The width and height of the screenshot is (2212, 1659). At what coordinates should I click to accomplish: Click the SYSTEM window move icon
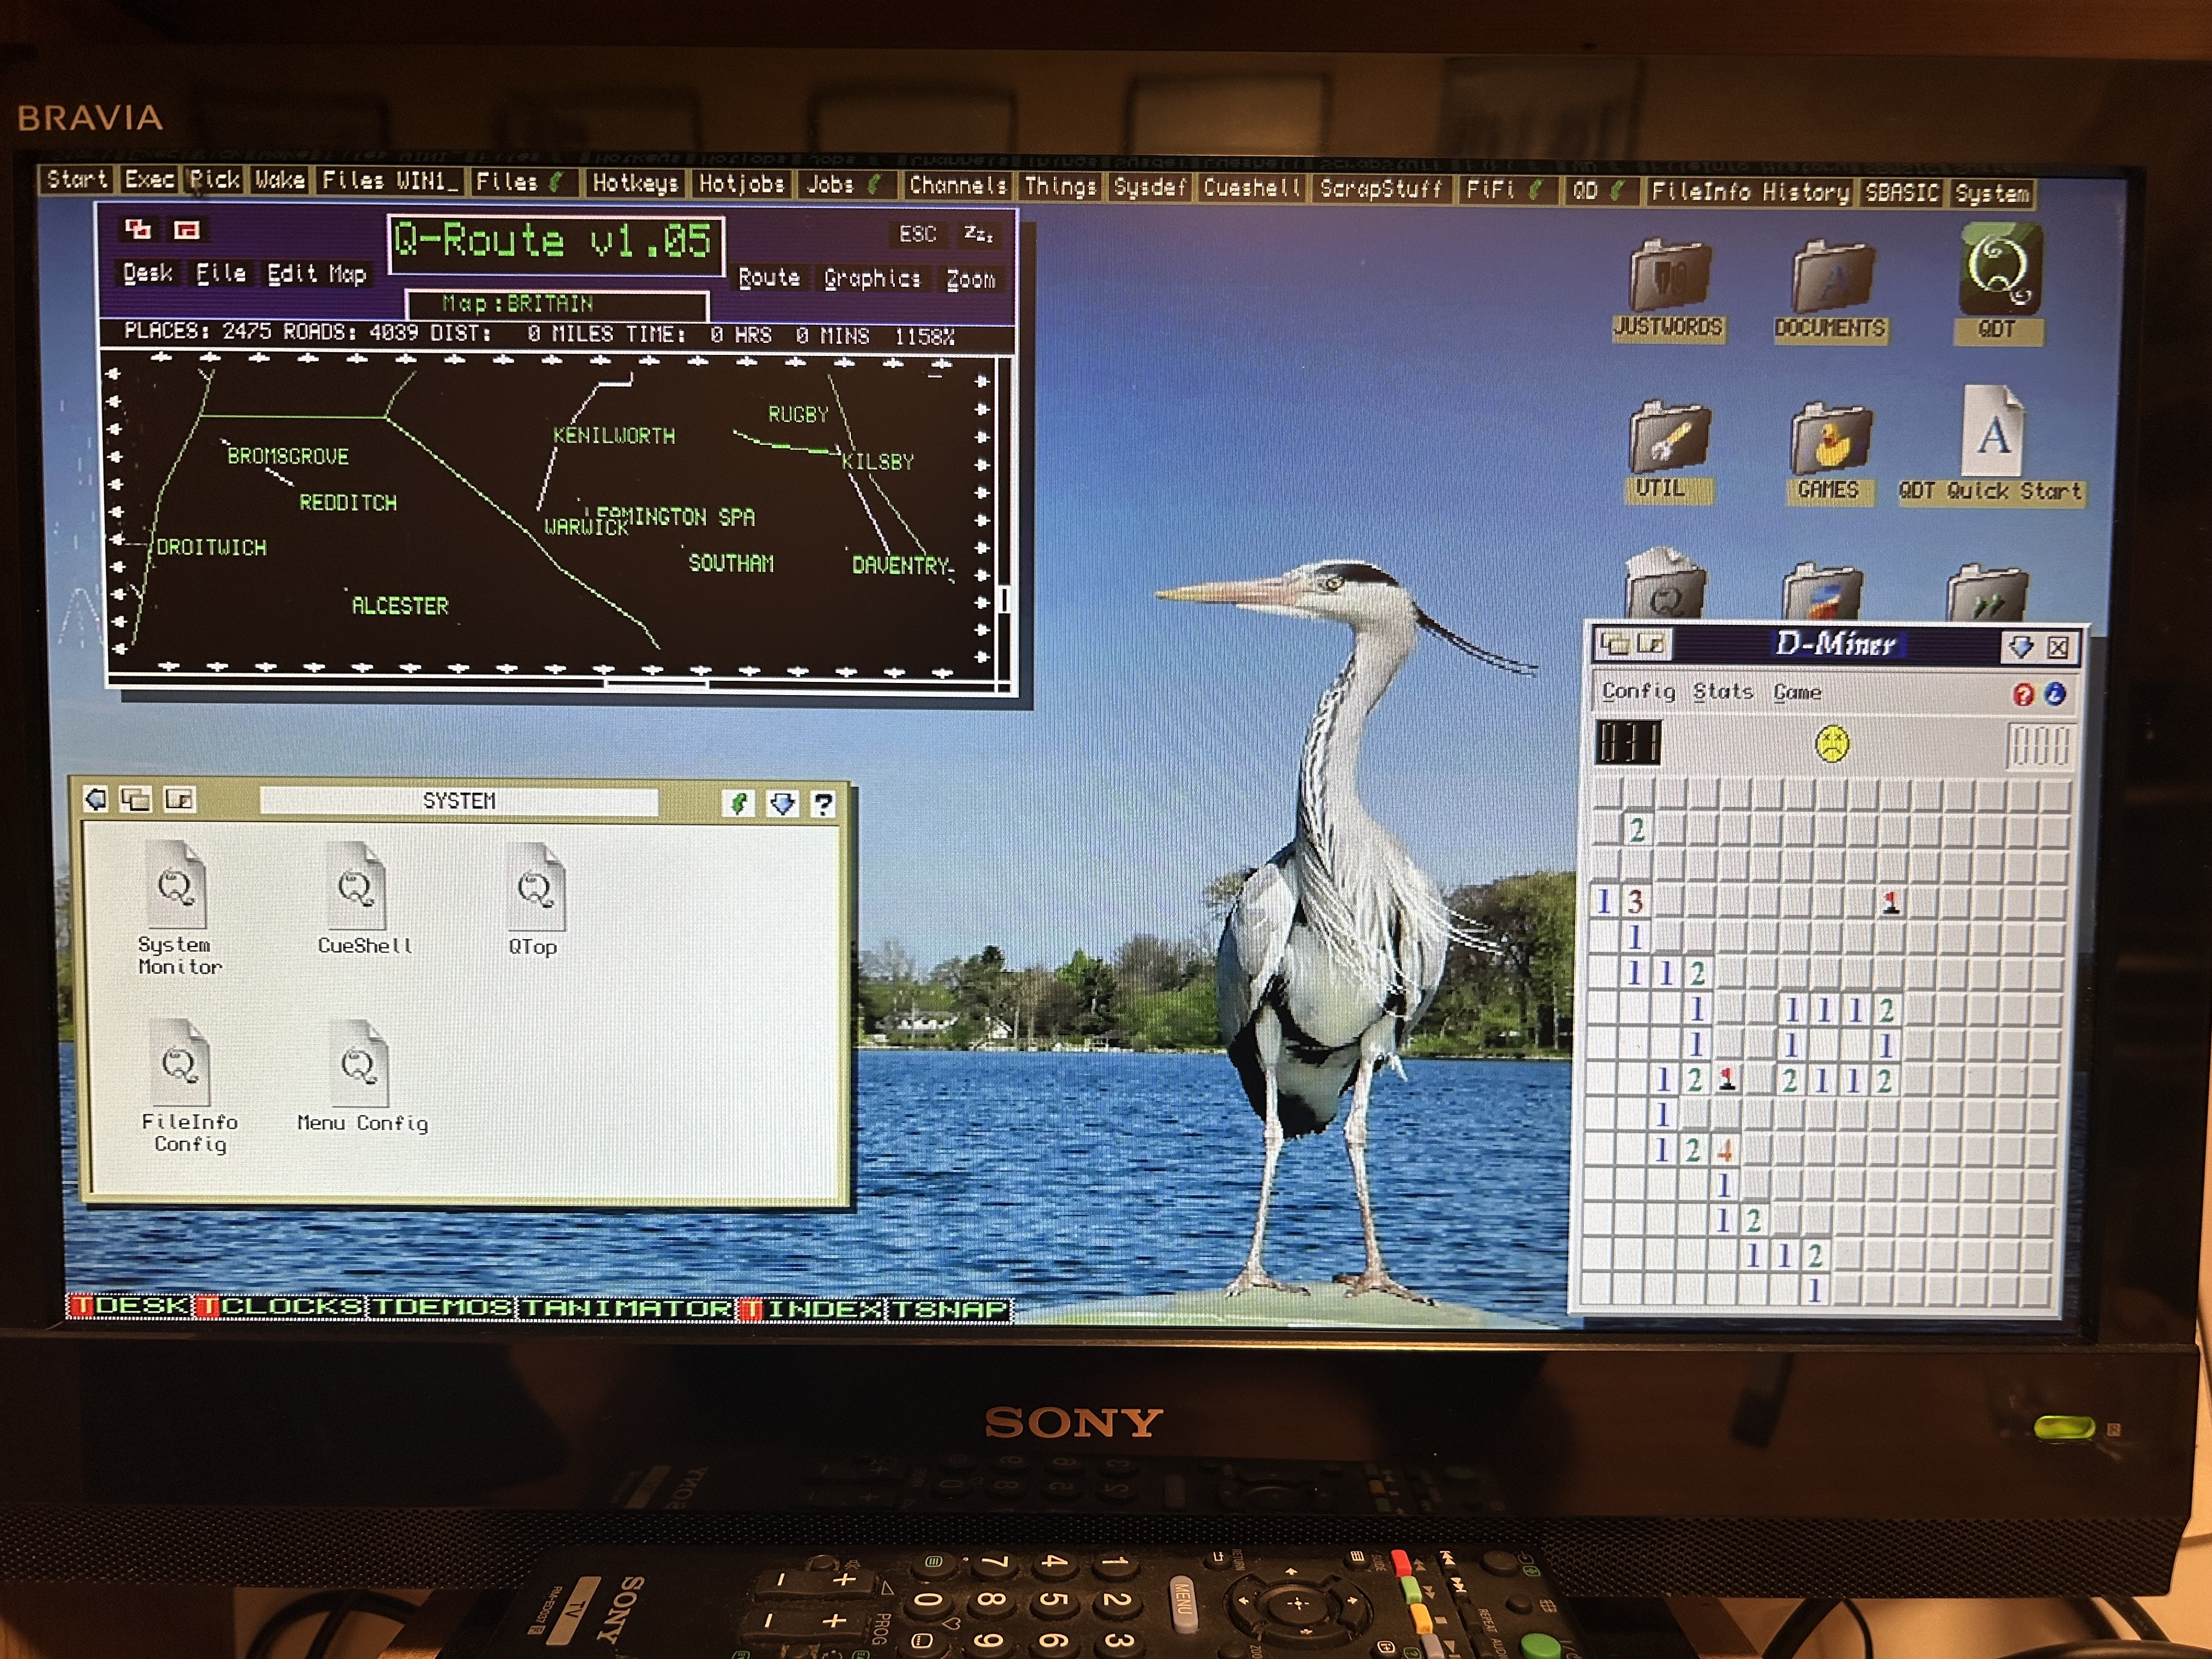(136, 799)
